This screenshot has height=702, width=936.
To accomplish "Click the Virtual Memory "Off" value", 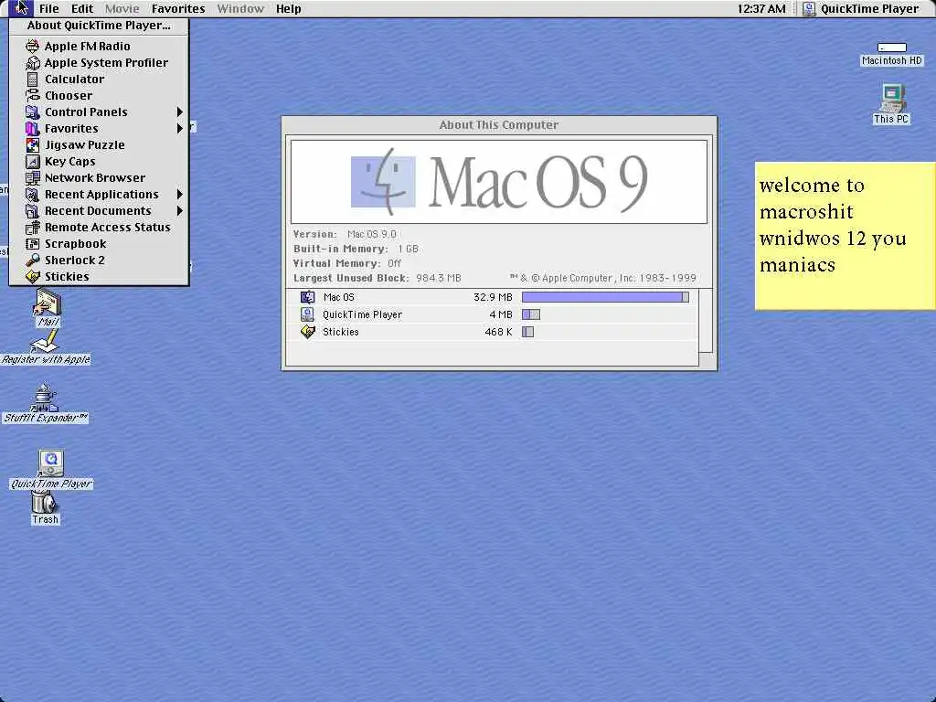I will click(395, 263).
